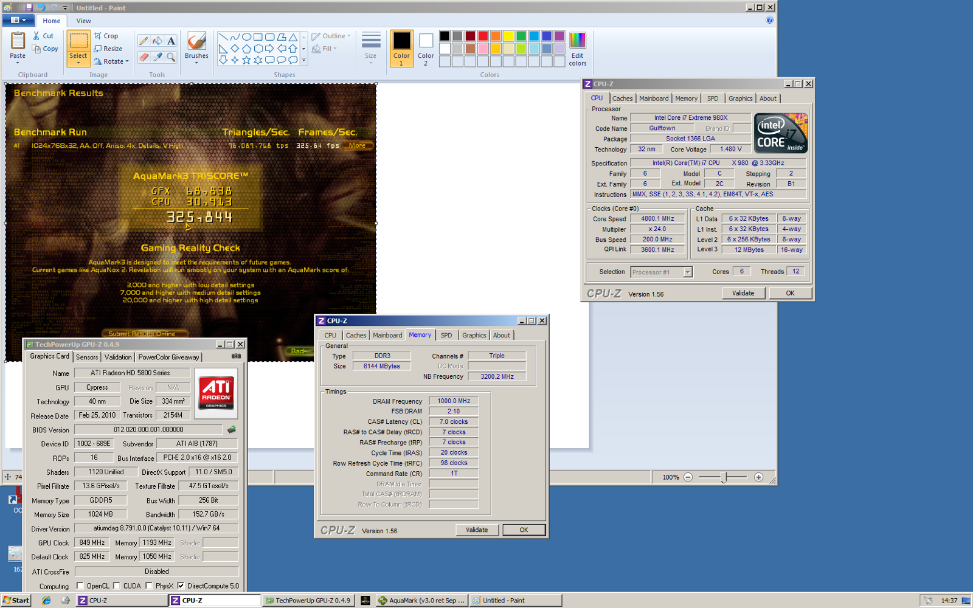Open the Size dropdown
Image resolution: width=973 pixels, height=608 pixels.
tap(370, 48)
